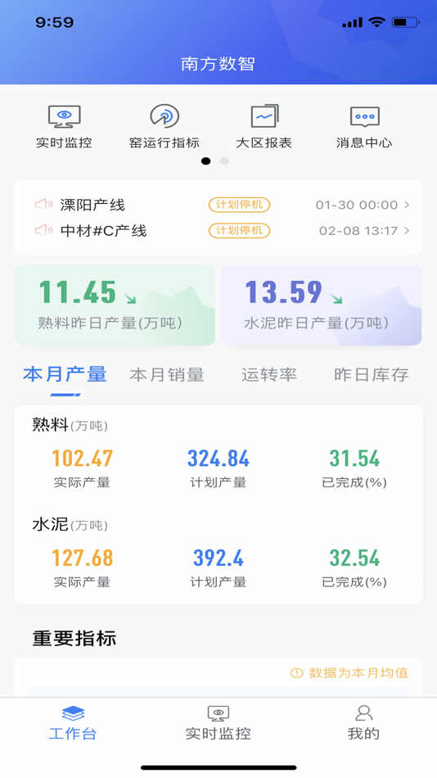
Task: Switch to the 运转率 tab
Action: 269,374
